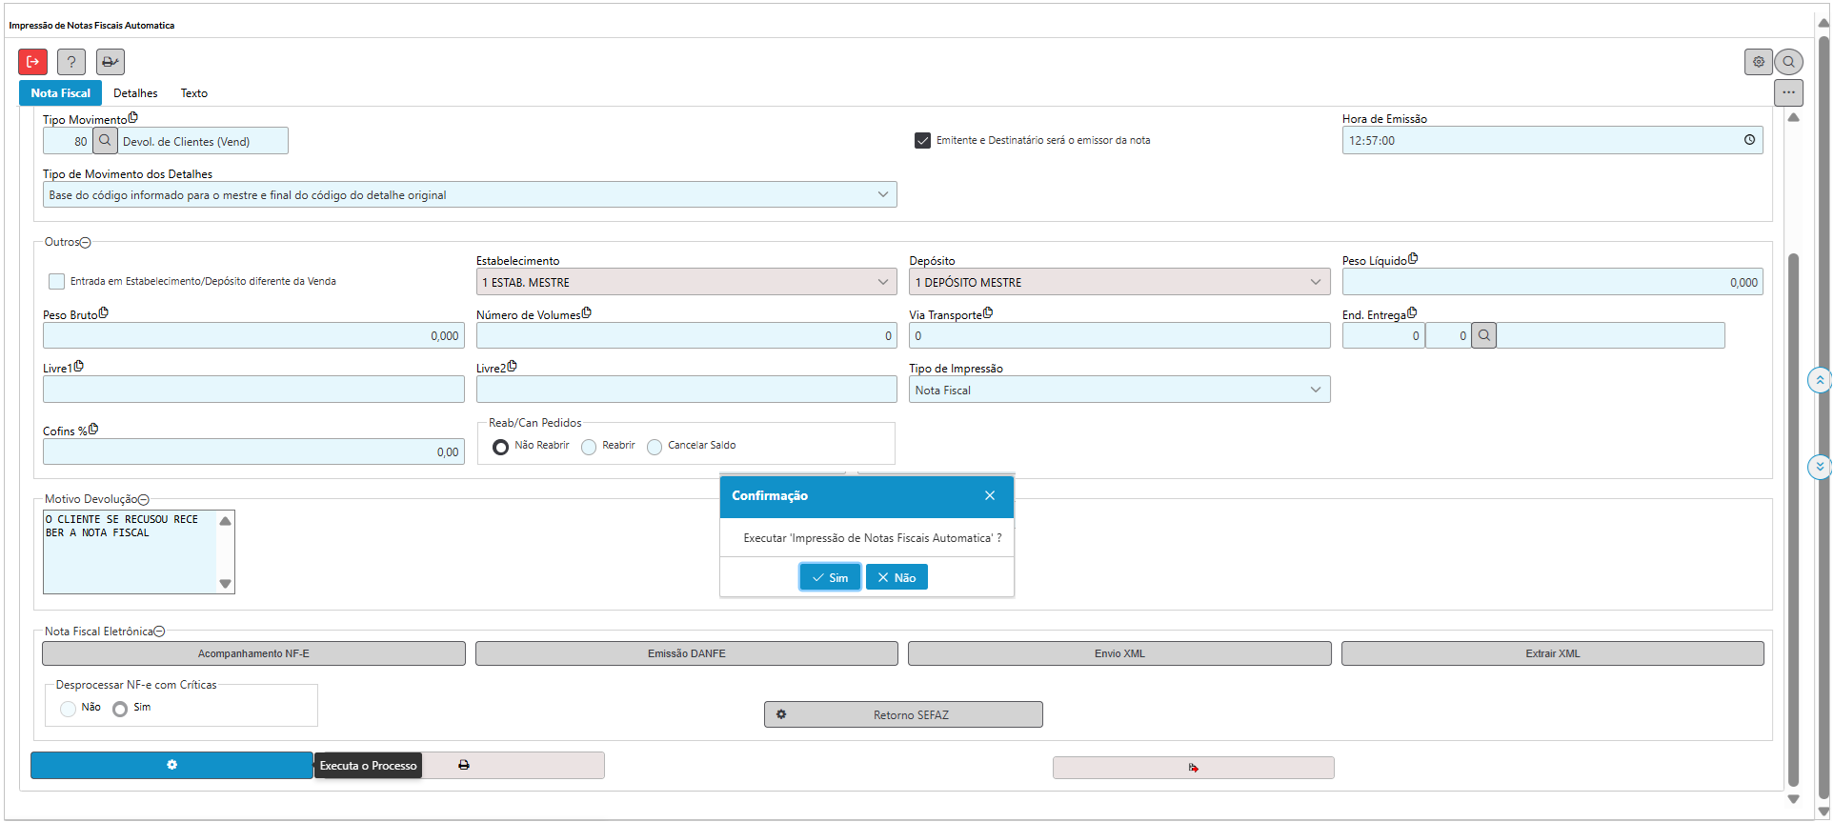
Task: Collapse the Motivo Devolução section
Action: (144, 500)
